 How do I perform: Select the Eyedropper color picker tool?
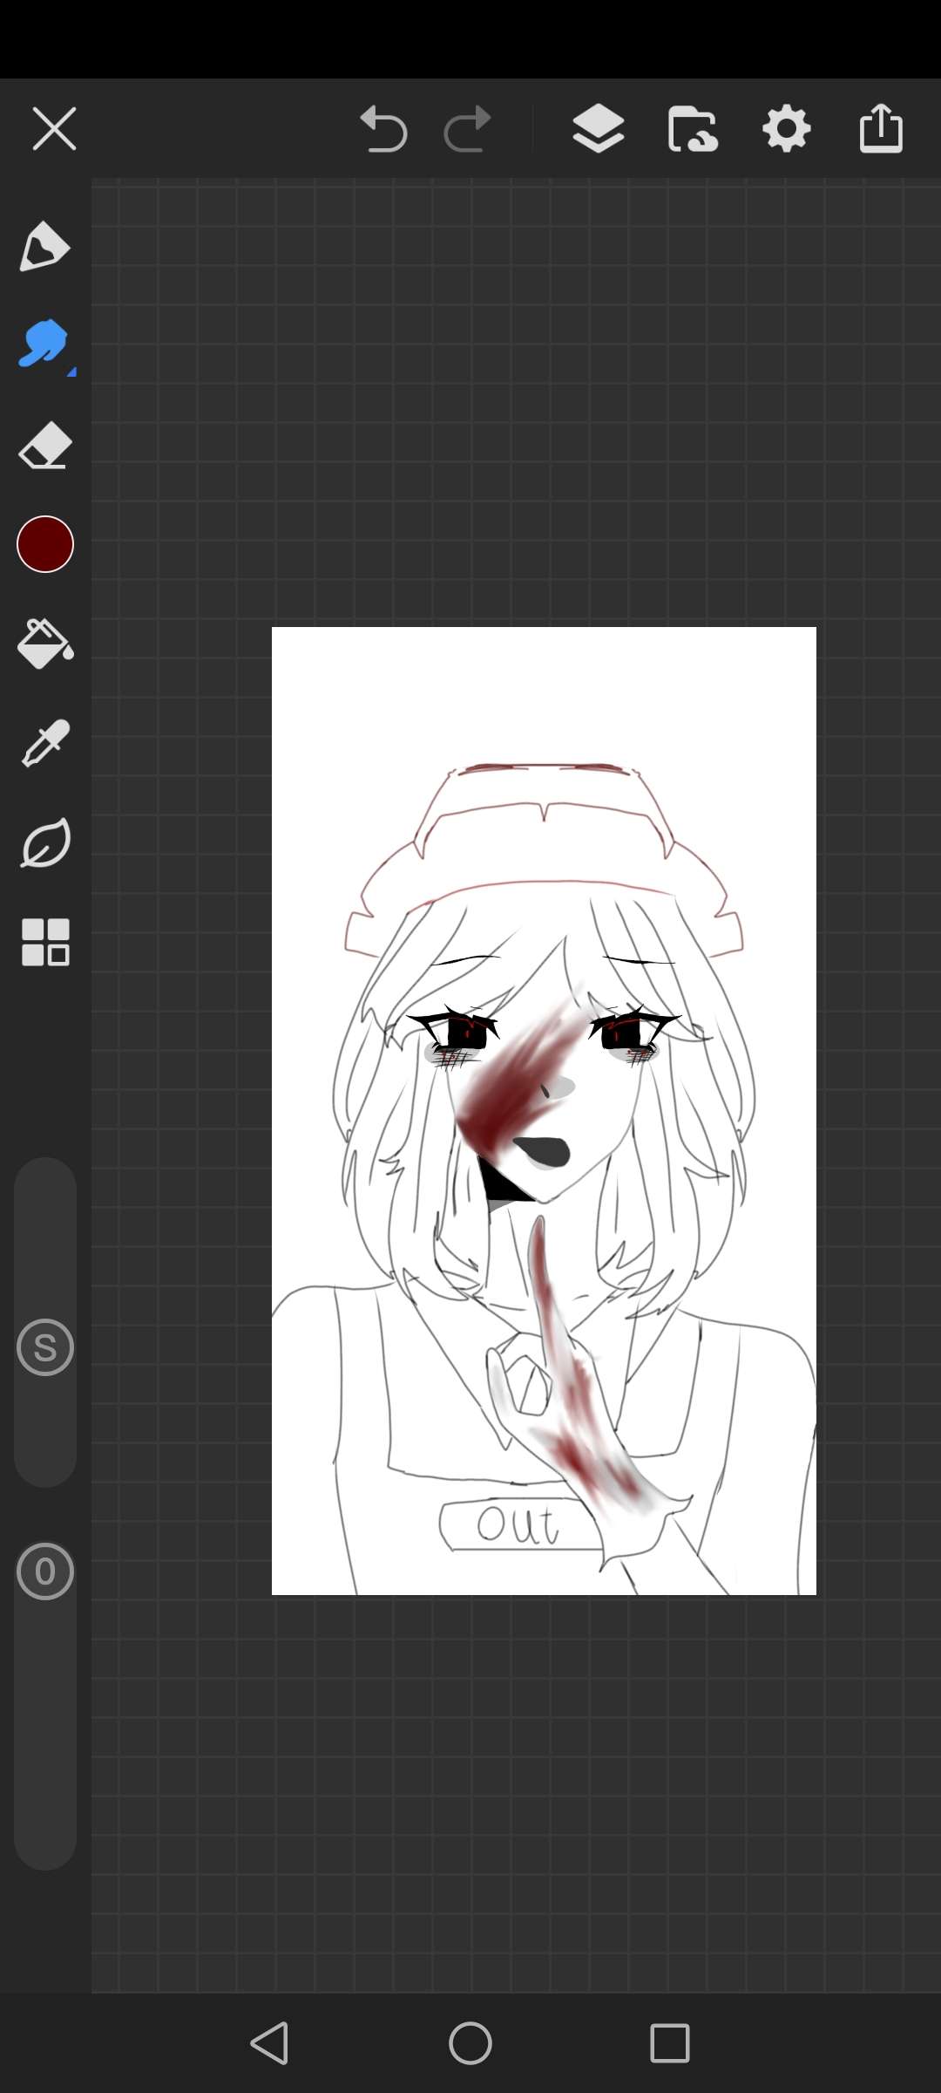coord(44,744)
